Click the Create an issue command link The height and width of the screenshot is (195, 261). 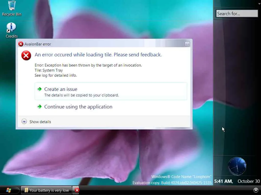111,91
